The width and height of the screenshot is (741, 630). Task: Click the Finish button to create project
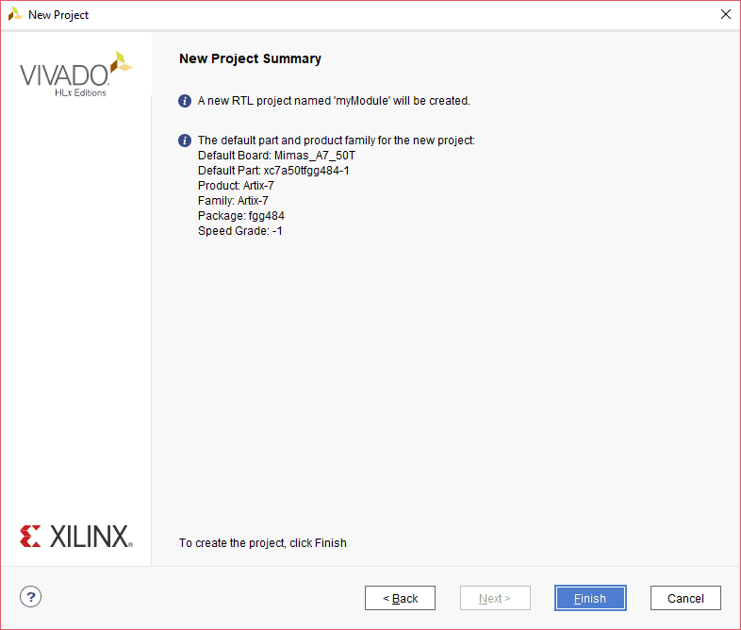pos(590,598)
